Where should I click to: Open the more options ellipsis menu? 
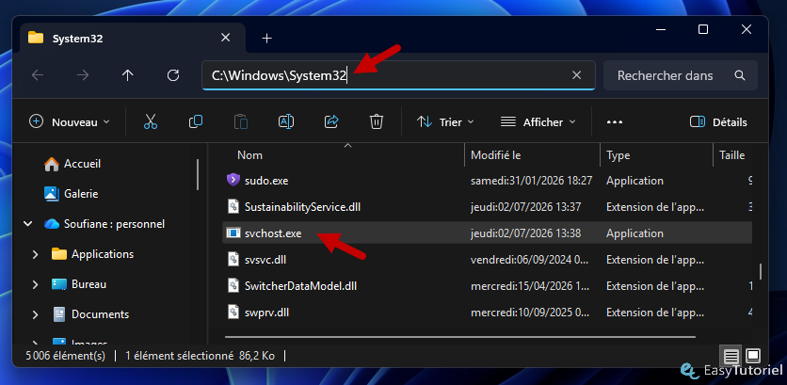coord(615,122)
